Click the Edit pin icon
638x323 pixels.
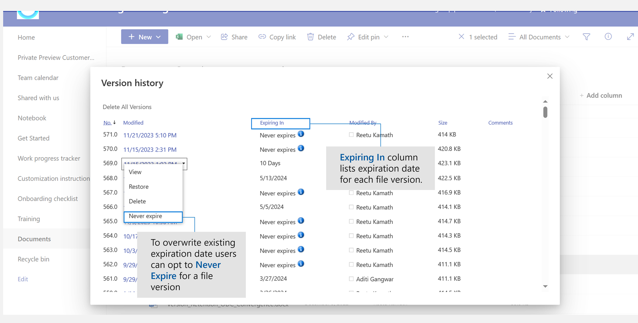pos(351,37)
